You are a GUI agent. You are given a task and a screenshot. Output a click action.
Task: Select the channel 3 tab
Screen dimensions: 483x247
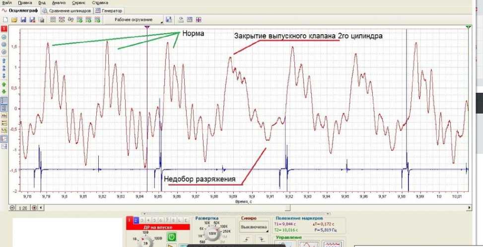click(x=142, y=220)
